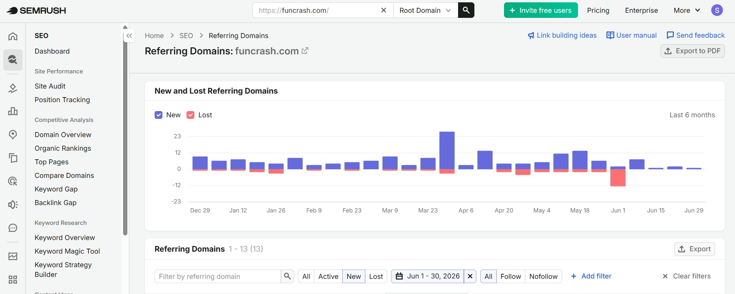Open the Jun 1 - 30, 2026 date picker
735x294 pixels.
(428, 276)
